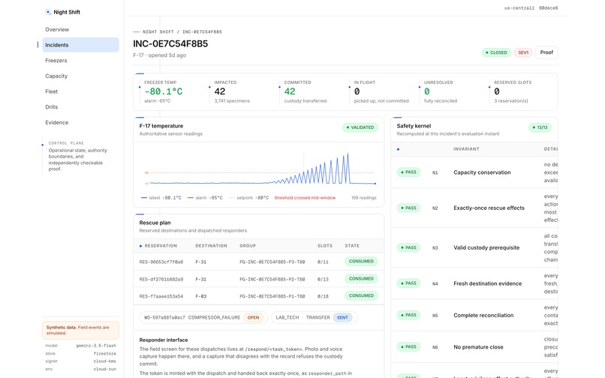The width and height of the screenshot is (605, 378).
Task: Click PASS badge for Exactly-once rescue effects
Action: pos(408,208)
